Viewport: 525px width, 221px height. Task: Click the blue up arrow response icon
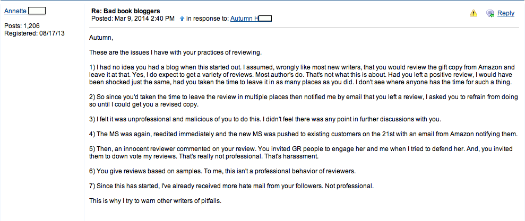(x=182, y=19)
